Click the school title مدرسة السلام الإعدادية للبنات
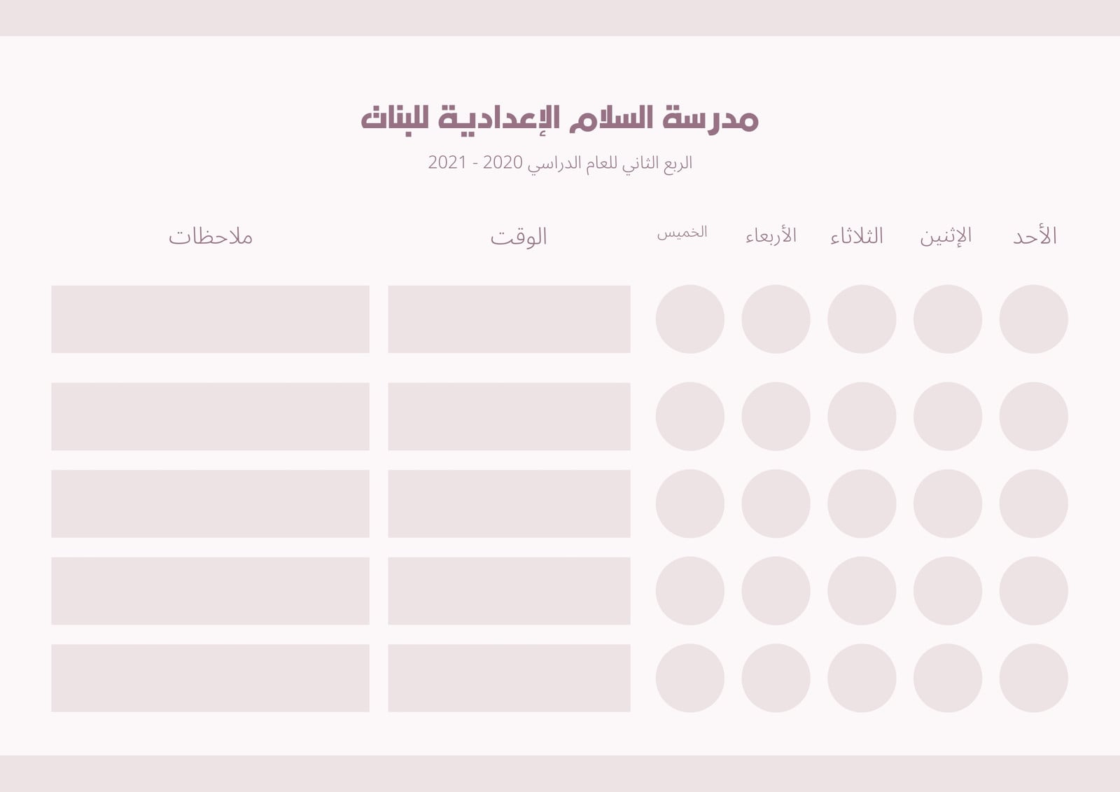 pos(560,118)
